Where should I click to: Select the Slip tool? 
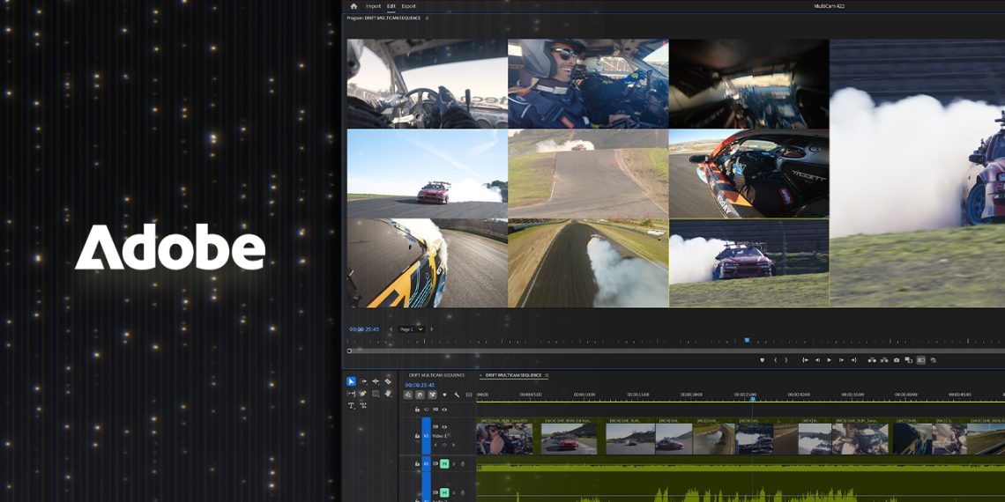pyautogui.click(x=351, y=394)
